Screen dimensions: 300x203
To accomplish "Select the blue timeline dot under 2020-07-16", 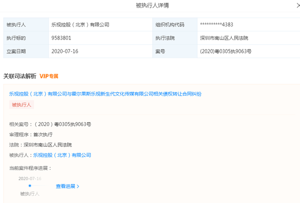I will point(30,185).
